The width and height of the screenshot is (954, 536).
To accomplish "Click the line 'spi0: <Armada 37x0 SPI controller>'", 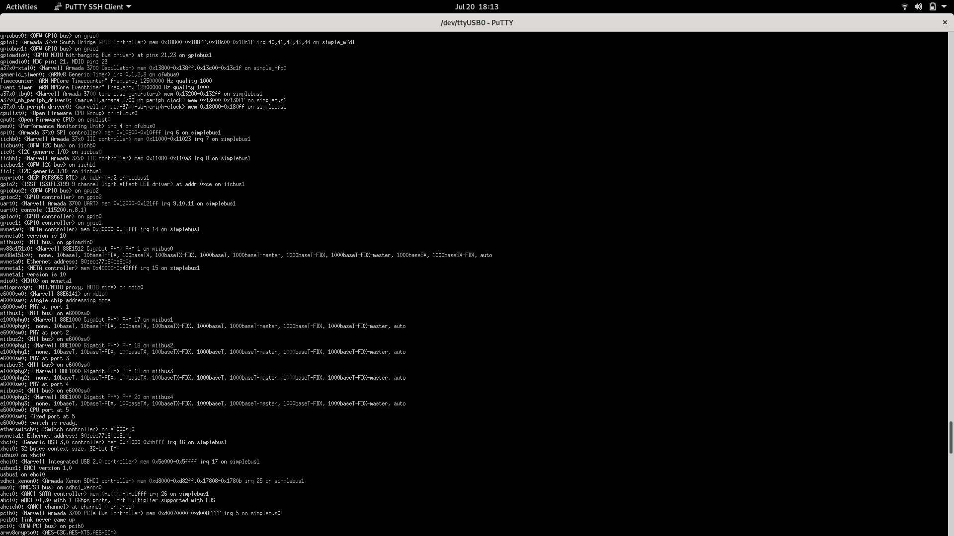I will pyautogui.click(x=110, y=133).
